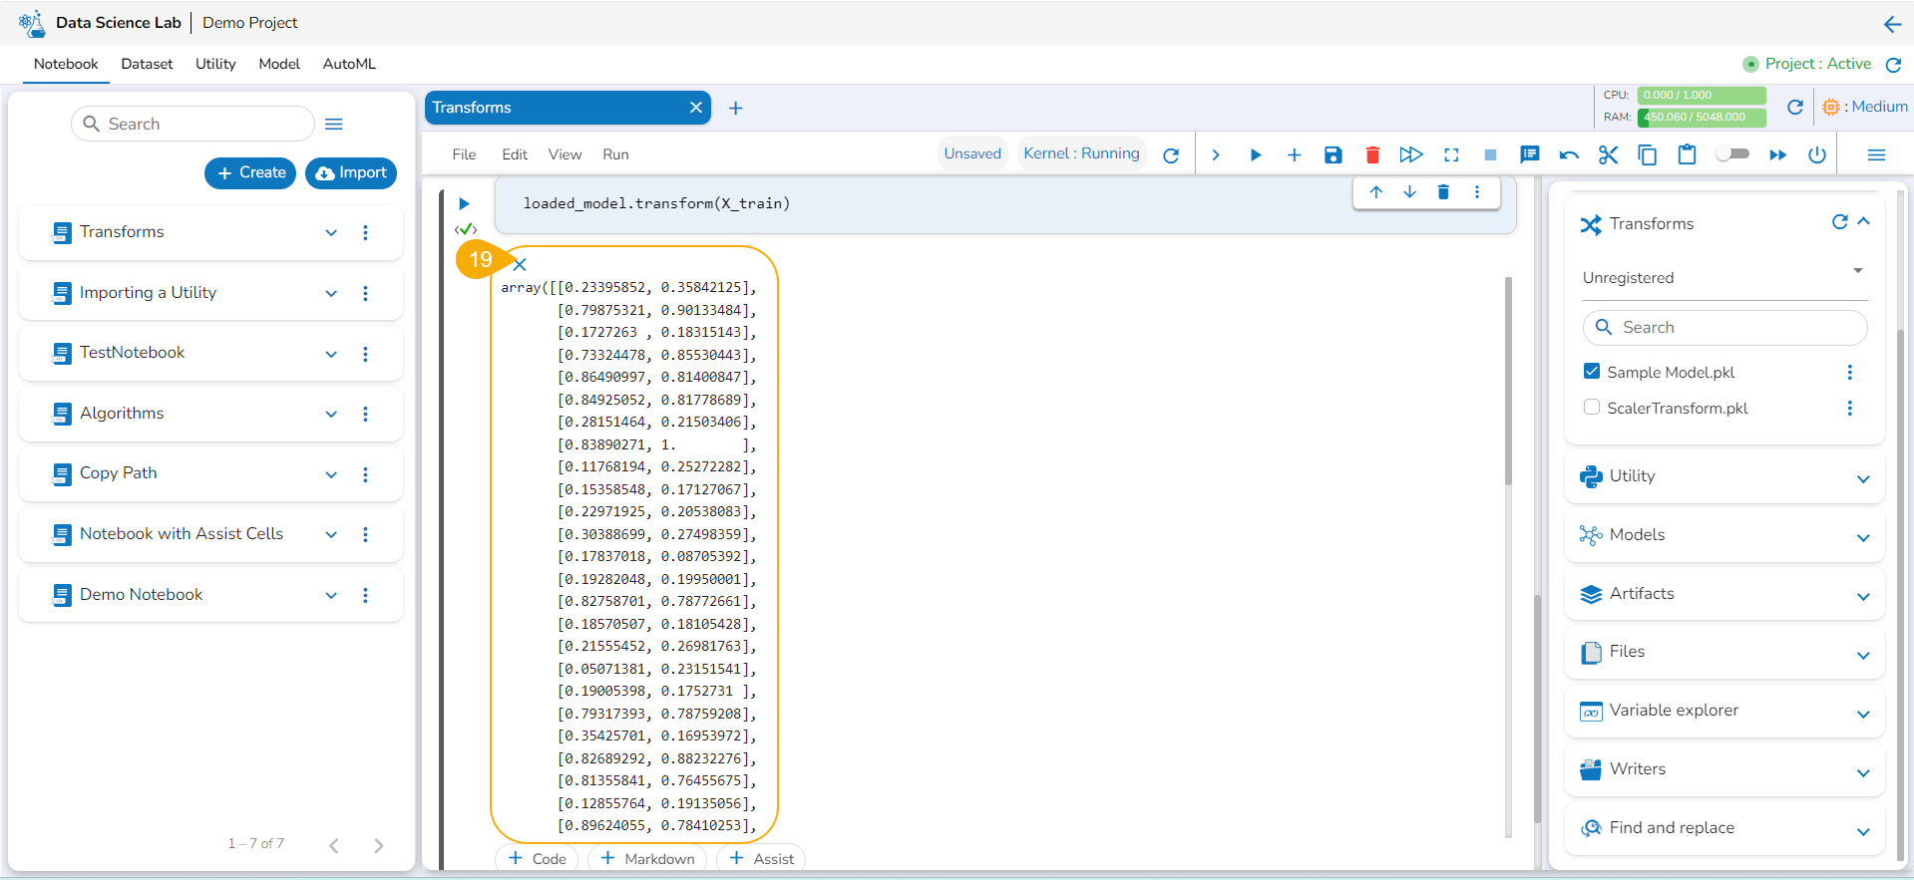The image size is (1914, 880).
Task: Expand the Algorithms notebook entry
Action: (331, 414)
